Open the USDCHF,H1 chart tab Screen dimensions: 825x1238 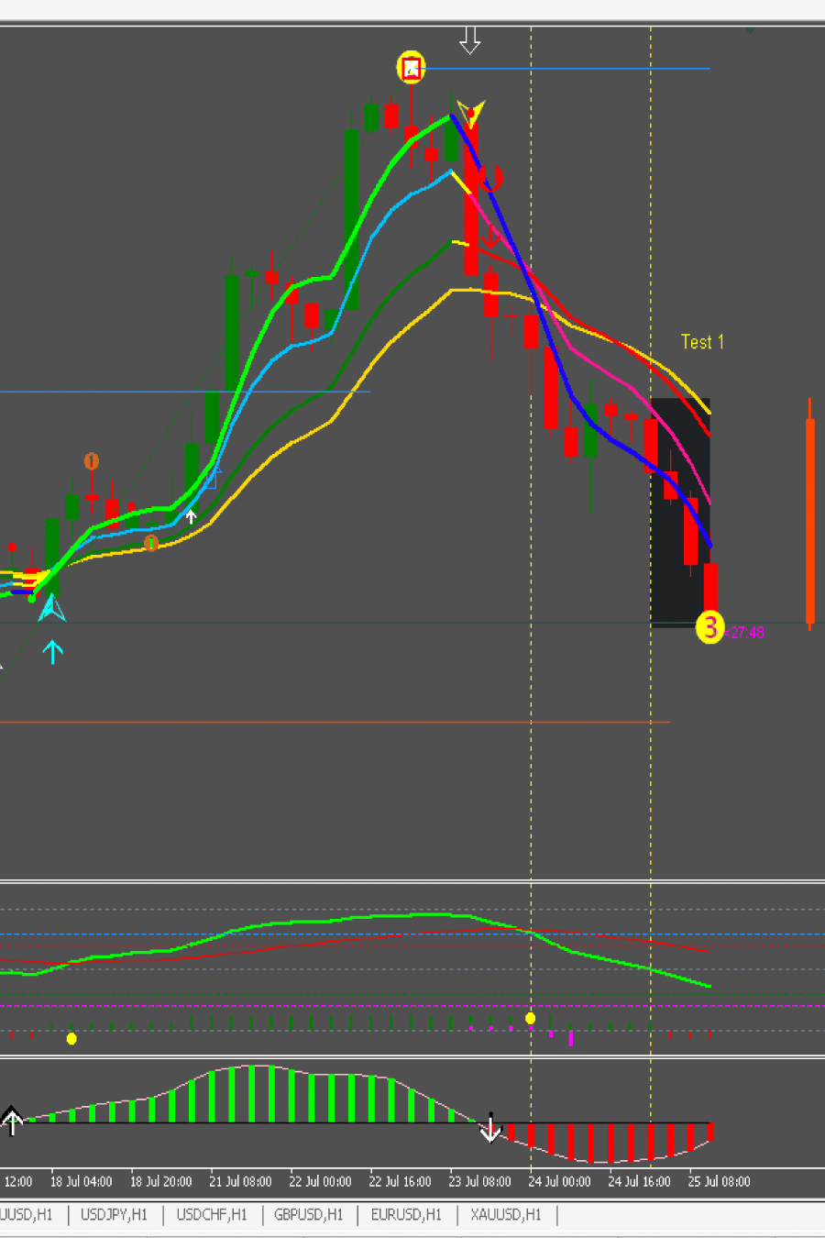coord(212,1214)
